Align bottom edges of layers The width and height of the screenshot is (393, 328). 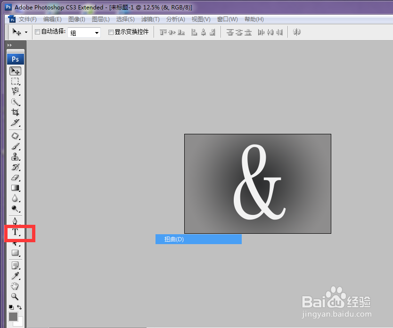(x=181, y=32)
